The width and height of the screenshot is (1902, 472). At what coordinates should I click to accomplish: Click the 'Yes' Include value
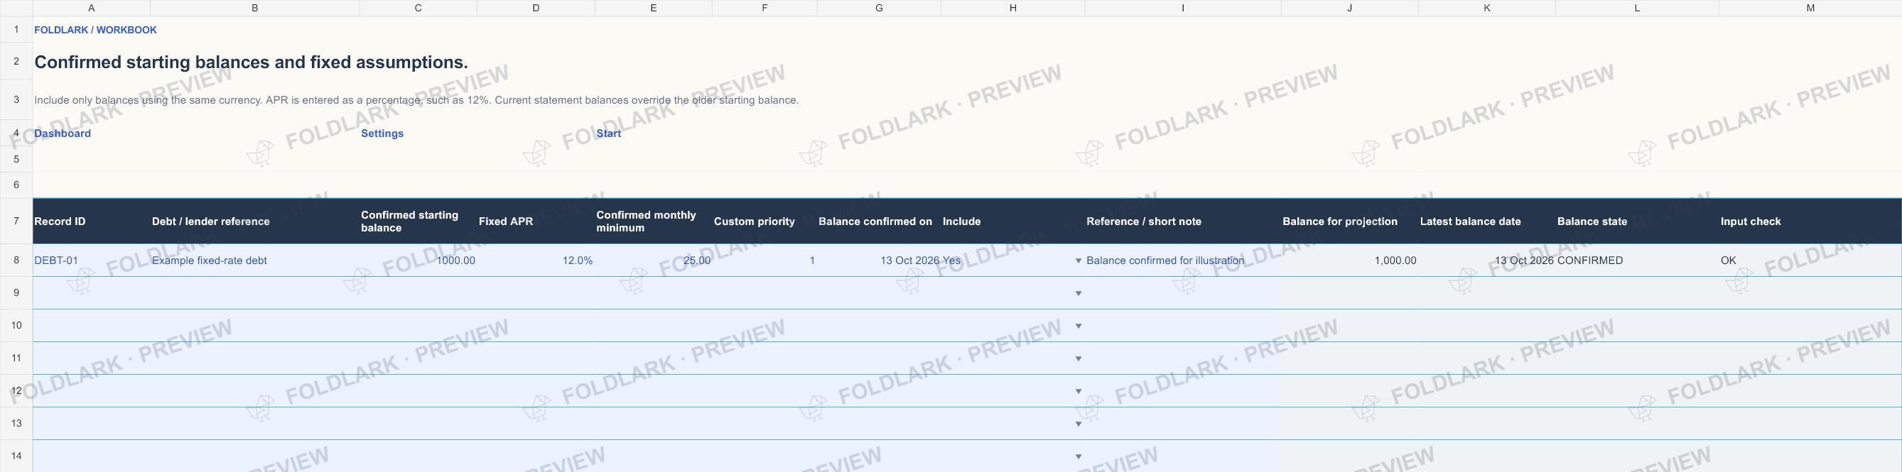pos(952,260)
